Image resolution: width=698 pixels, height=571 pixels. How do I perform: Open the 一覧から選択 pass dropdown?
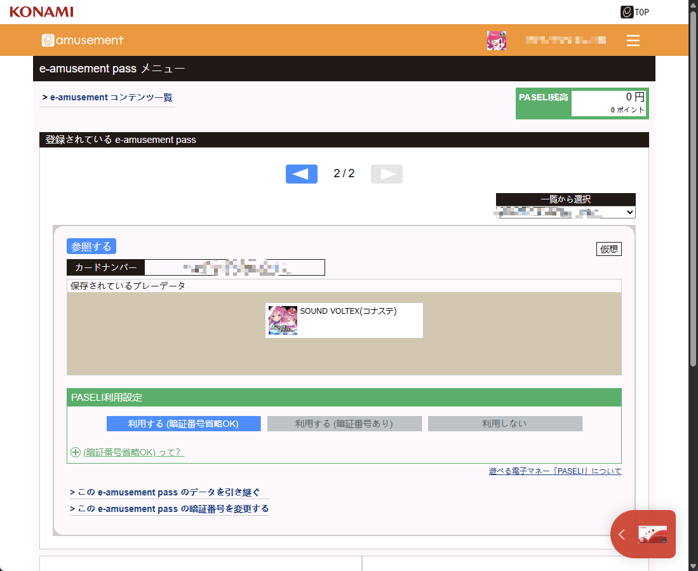[x=566, y=212]
